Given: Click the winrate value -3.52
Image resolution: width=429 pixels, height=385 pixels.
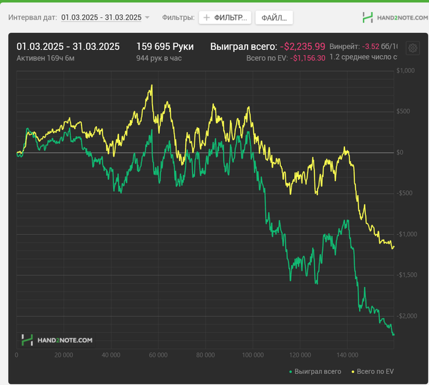Looking at the screenshot, I should [371, 47].
